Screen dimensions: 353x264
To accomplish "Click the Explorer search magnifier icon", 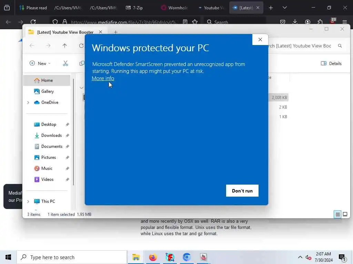I will click(340, 46).
